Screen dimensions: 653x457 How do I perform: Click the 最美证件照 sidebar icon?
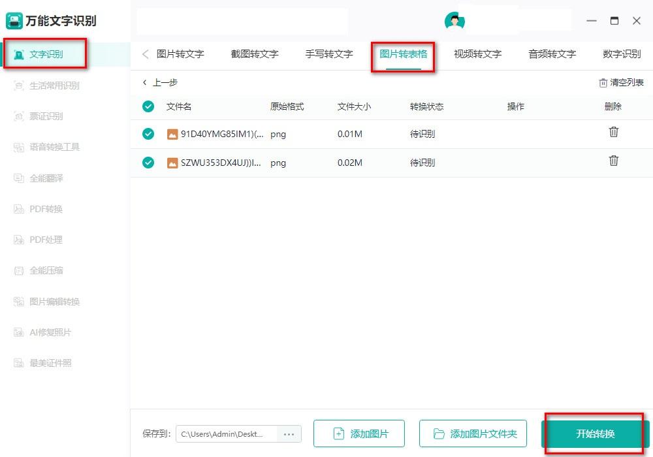pos(19,363)
